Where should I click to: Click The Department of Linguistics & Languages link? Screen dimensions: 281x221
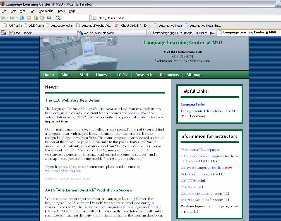[x=109, y=207]
